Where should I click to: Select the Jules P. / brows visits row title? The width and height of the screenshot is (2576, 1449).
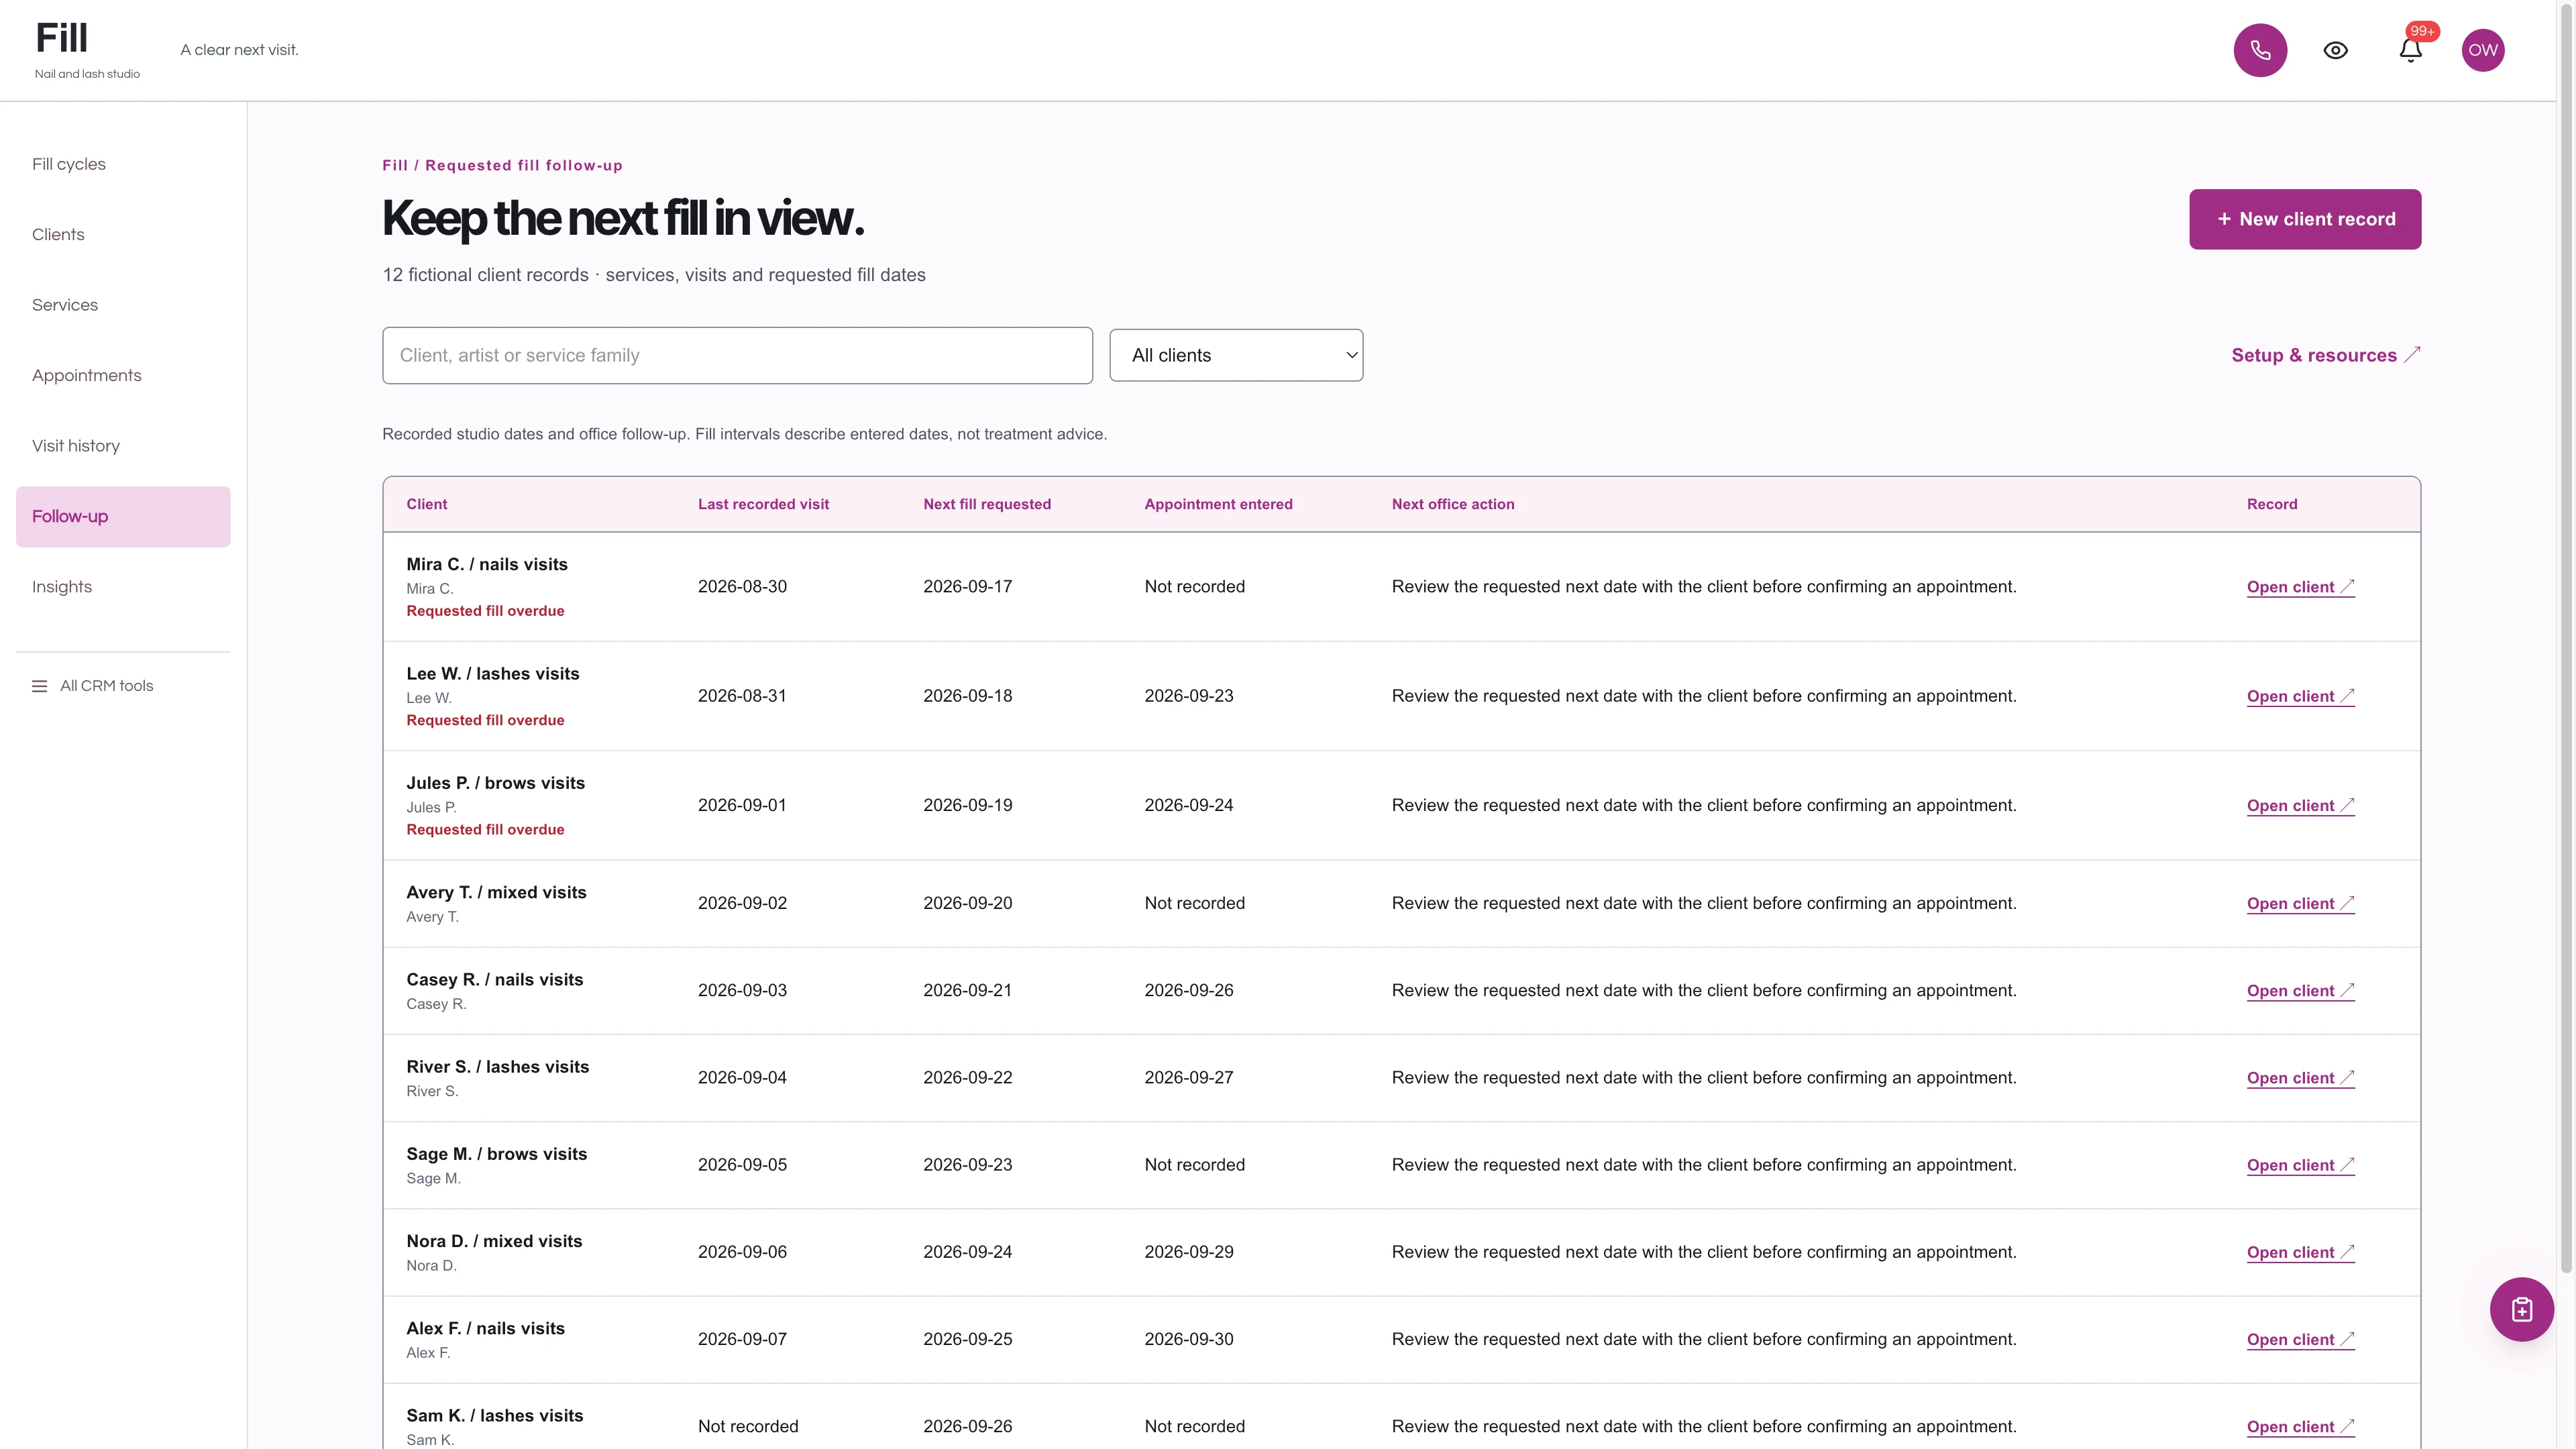[496, 783]
